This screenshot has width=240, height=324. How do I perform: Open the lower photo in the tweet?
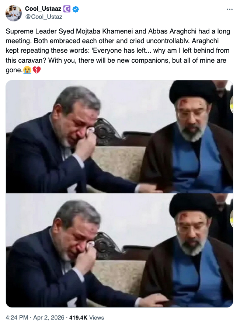[x=119, y=250]
